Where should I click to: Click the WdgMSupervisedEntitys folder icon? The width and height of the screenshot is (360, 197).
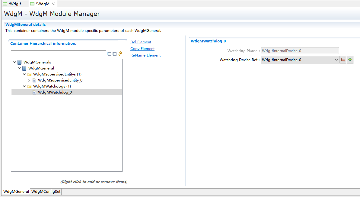click(29, 74)
